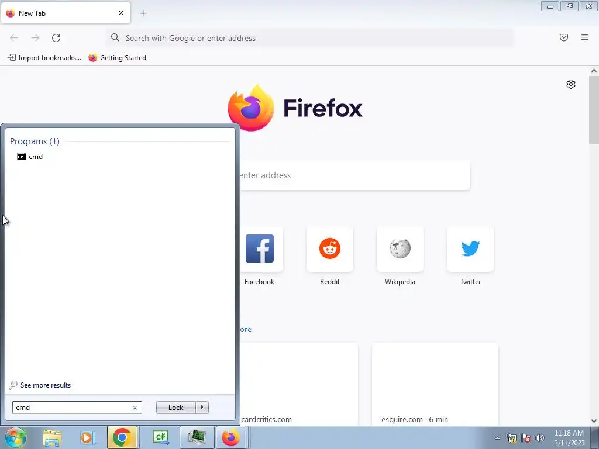
Task: Clear the Start menu search box
Action: pyautogui.click(x=135, y=407)
